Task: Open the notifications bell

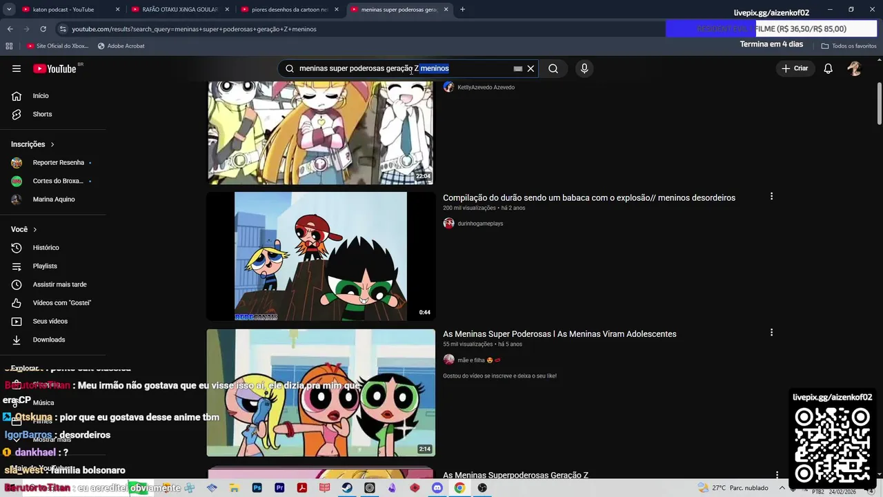Action: (x=829, y=68)
